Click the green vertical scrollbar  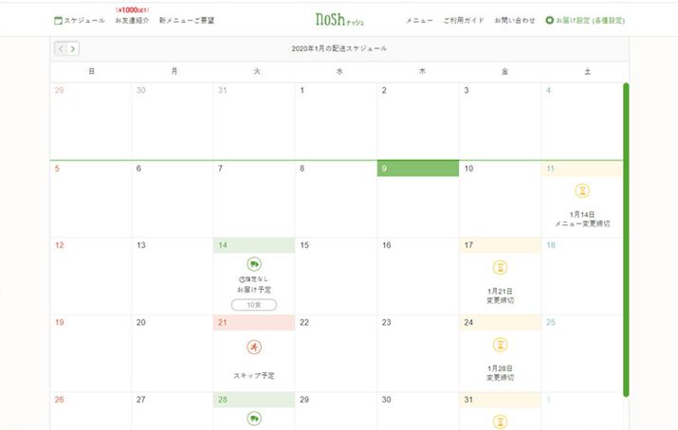click(626, 240)
